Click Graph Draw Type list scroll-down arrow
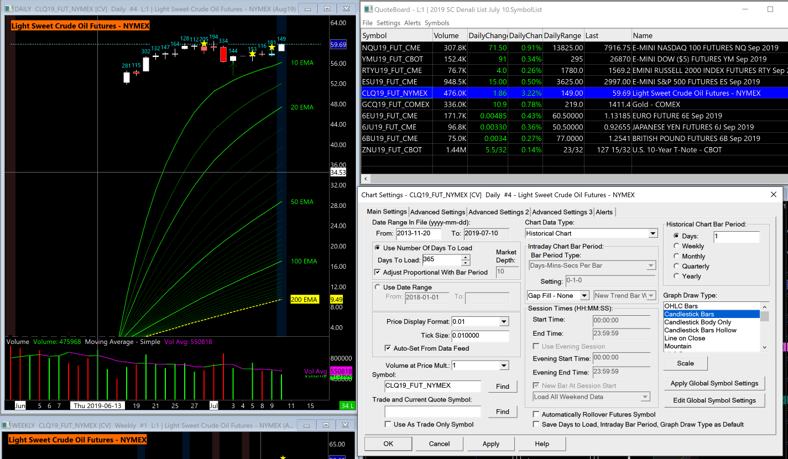The height and width of the screenshot is (459, 788). tap(764, 347)
